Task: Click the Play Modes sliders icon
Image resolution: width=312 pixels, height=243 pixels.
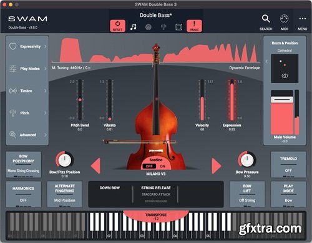Action: pos(13,69)
